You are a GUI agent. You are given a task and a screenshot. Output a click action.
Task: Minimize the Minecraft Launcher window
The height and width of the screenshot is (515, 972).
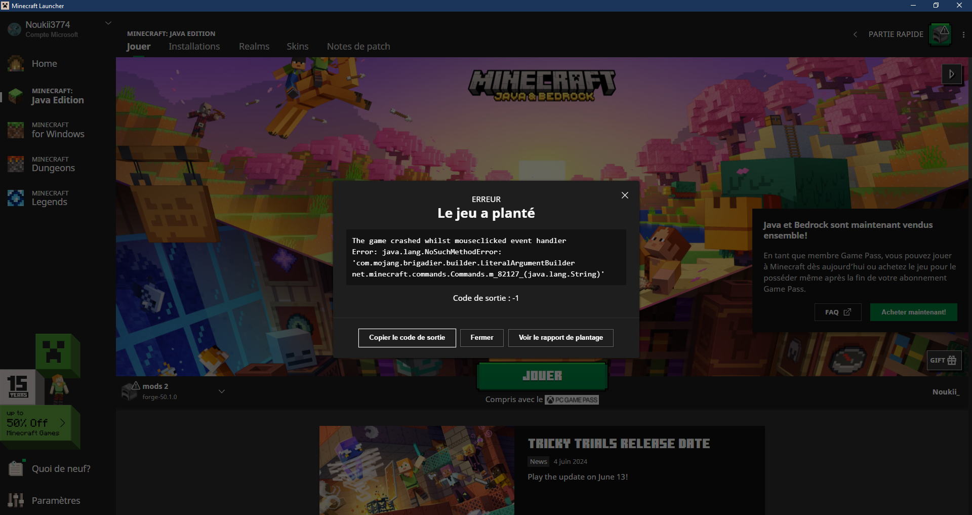tap(913, 6)
